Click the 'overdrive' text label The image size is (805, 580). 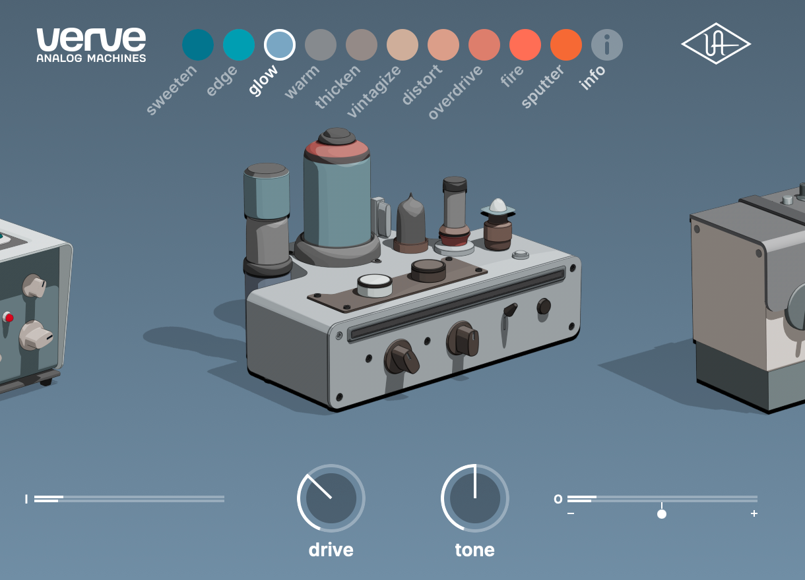(455, 93)
